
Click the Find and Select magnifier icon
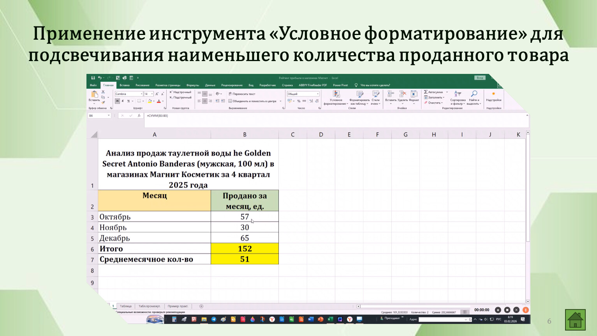tap(474, 94)
